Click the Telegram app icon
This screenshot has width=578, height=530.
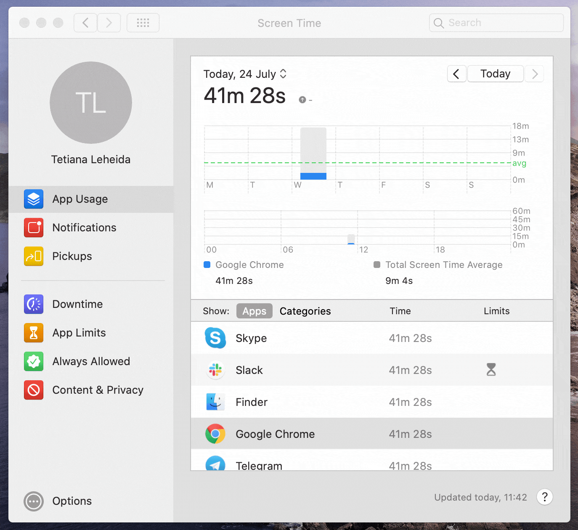[215, 463]
